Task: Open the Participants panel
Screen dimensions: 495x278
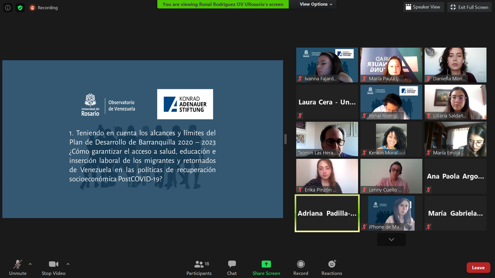Action: point(199,268)
